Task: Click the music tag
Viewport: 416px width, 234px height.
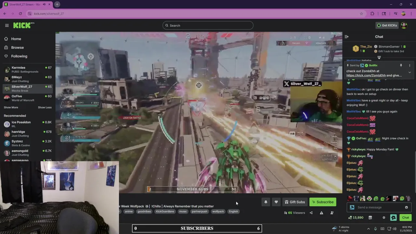Action: [183, 211]
